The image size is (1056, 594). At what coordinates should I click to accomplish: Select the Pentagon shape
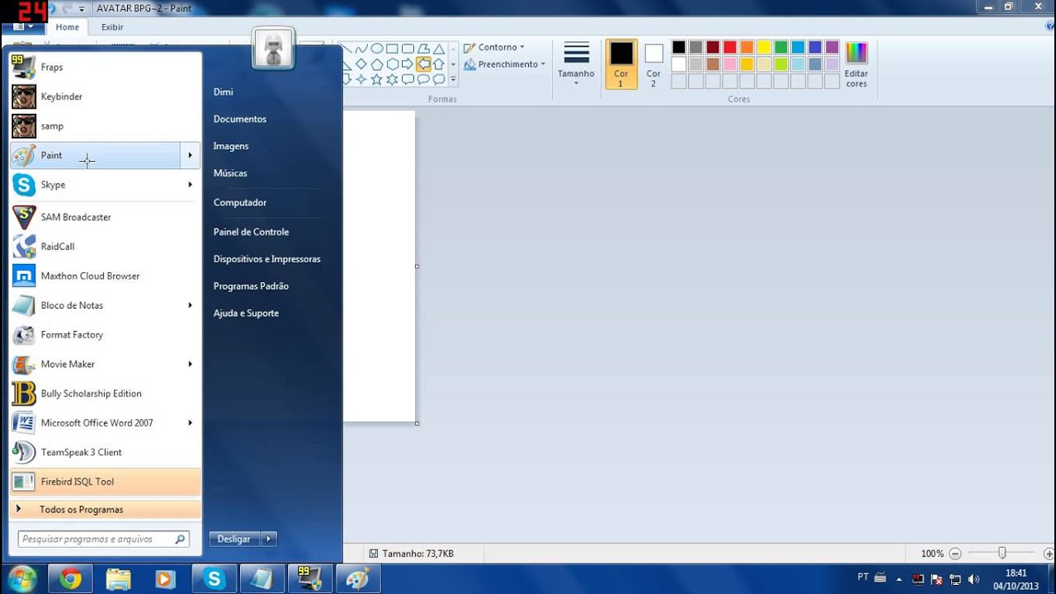point(376,64)
